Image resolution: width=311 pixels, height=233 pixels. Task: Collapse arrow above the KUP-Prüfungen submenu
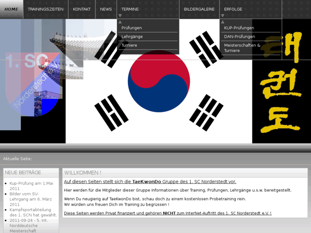222,22
